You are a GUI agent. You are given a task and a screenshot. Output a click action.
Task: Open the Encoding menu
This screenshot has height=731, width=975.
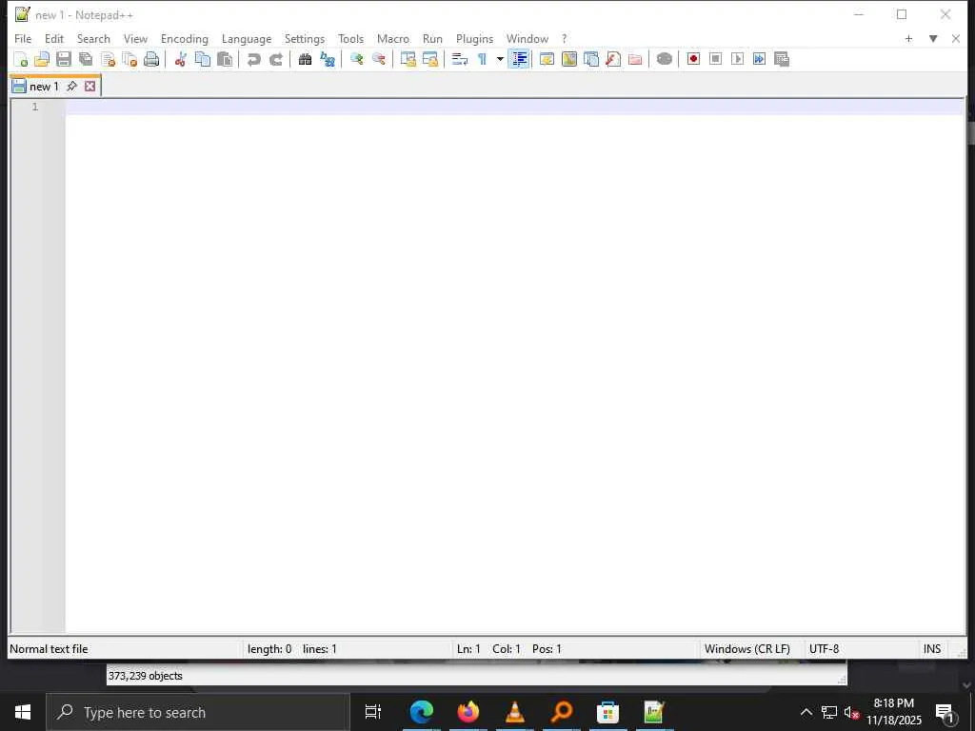pos(185,38)
